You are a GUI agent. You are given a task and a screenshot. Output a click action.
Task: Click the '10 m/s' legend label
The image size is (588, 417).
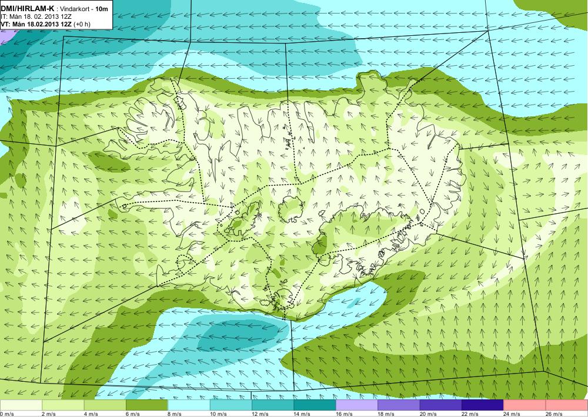[218, 414]
